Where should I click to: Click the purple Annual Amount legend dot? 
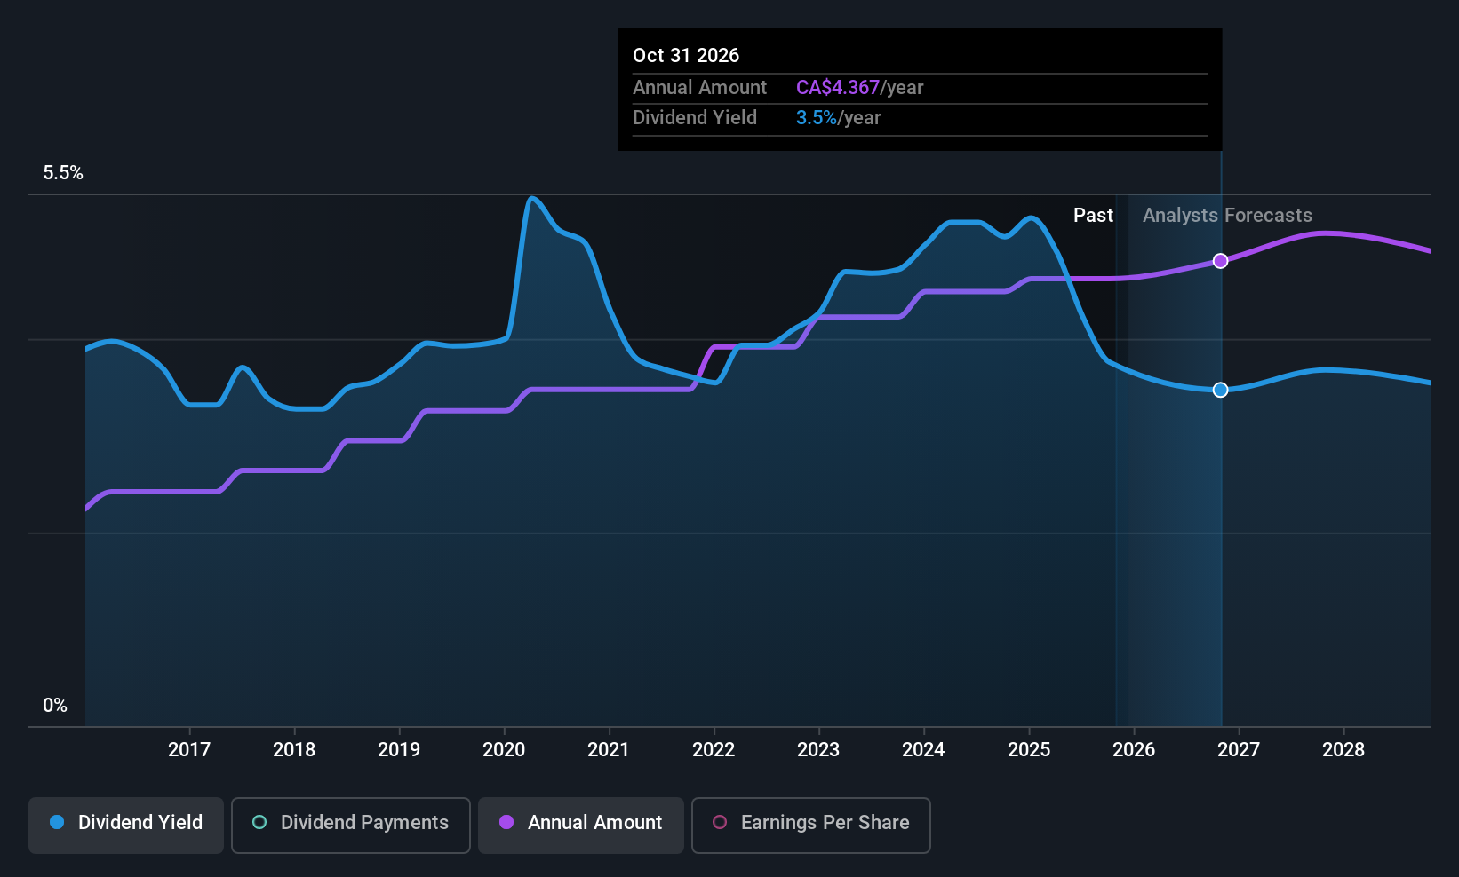506,823
